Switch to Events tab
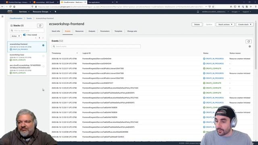This screenshot has height=145, width=258. point(68,31)
